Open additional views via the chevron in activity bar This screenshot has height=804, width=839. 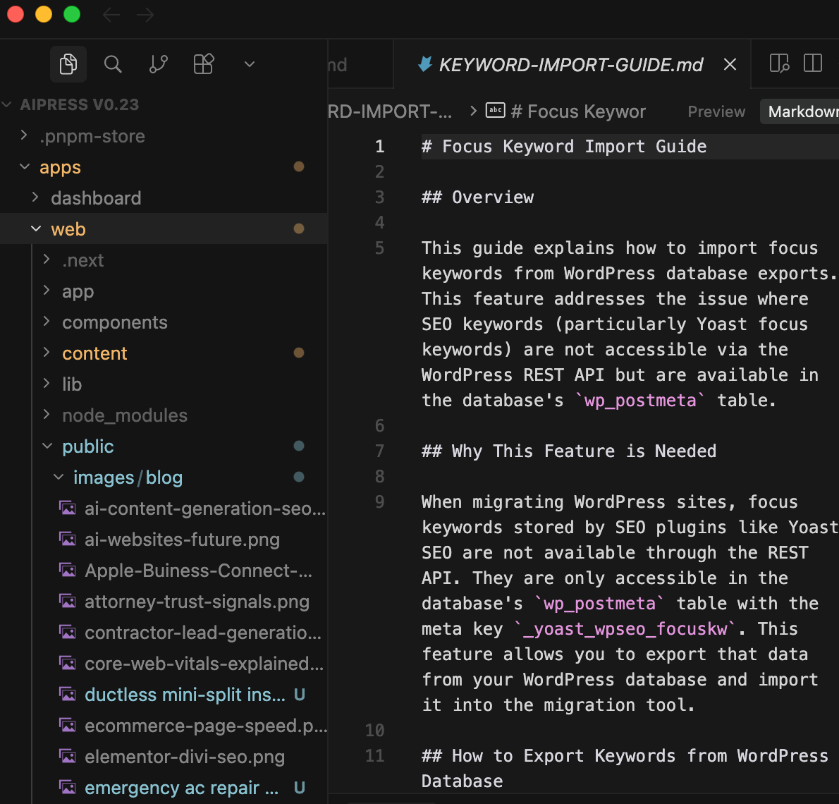248,63
